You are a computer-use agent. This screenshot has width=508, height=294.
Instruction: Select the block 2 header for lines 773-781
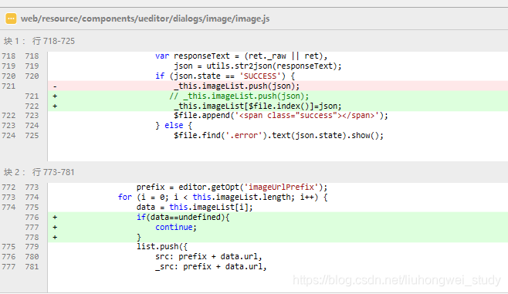coord(39,172)
